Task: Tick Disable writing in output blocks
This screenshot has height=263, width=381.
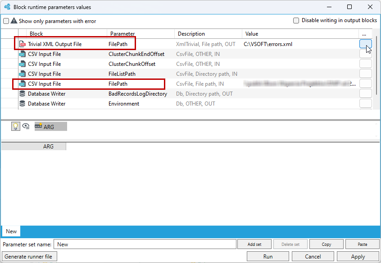Action: point(296,20)
